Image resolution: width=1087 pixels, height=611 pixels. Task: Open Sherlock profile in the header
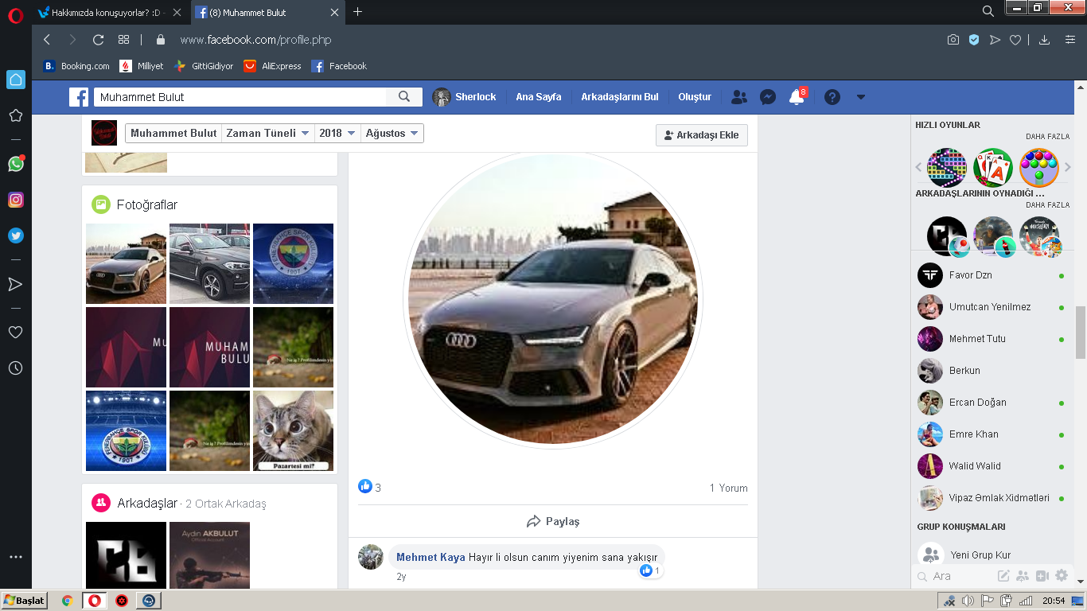pyautogui.click(x=465, y=97)
